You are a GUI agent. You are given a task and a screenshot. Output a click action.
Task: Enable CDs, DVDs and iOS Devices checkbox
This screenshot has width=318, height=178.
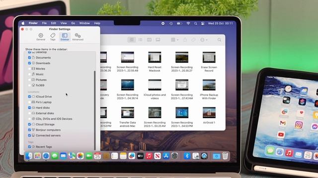pyautogui.click(x=29, y=119)
